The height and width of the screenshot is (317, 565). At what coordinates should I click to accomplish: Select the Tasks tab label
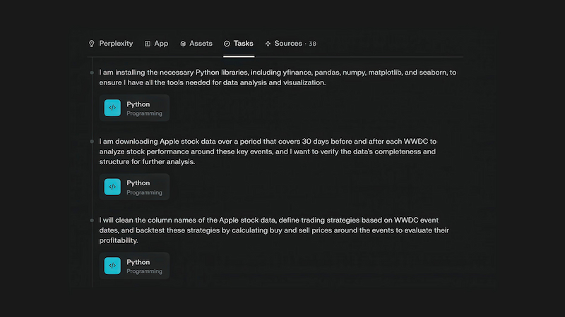pyautogui.click(x=244, y=44)
